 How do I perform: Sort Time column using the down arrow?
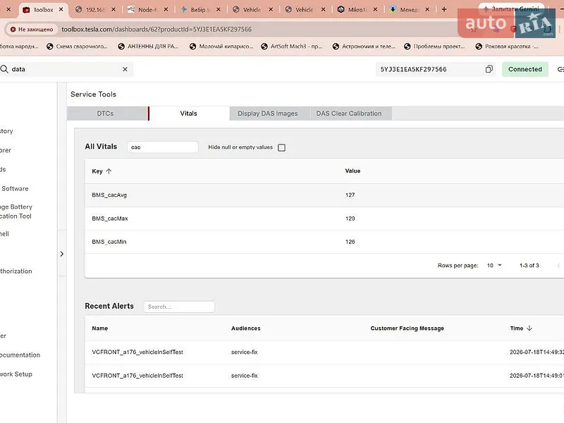[x=529, y=328]
